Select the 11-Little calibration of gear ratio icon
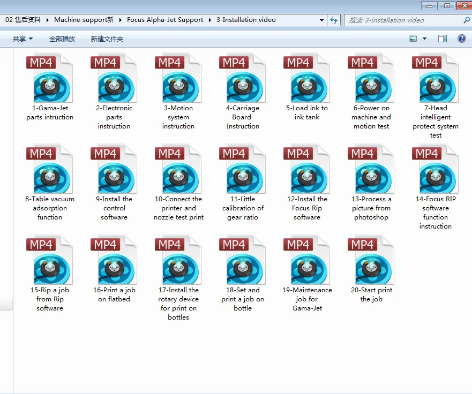Viewport: 472px width, 394px height. (x=243, y=169)
